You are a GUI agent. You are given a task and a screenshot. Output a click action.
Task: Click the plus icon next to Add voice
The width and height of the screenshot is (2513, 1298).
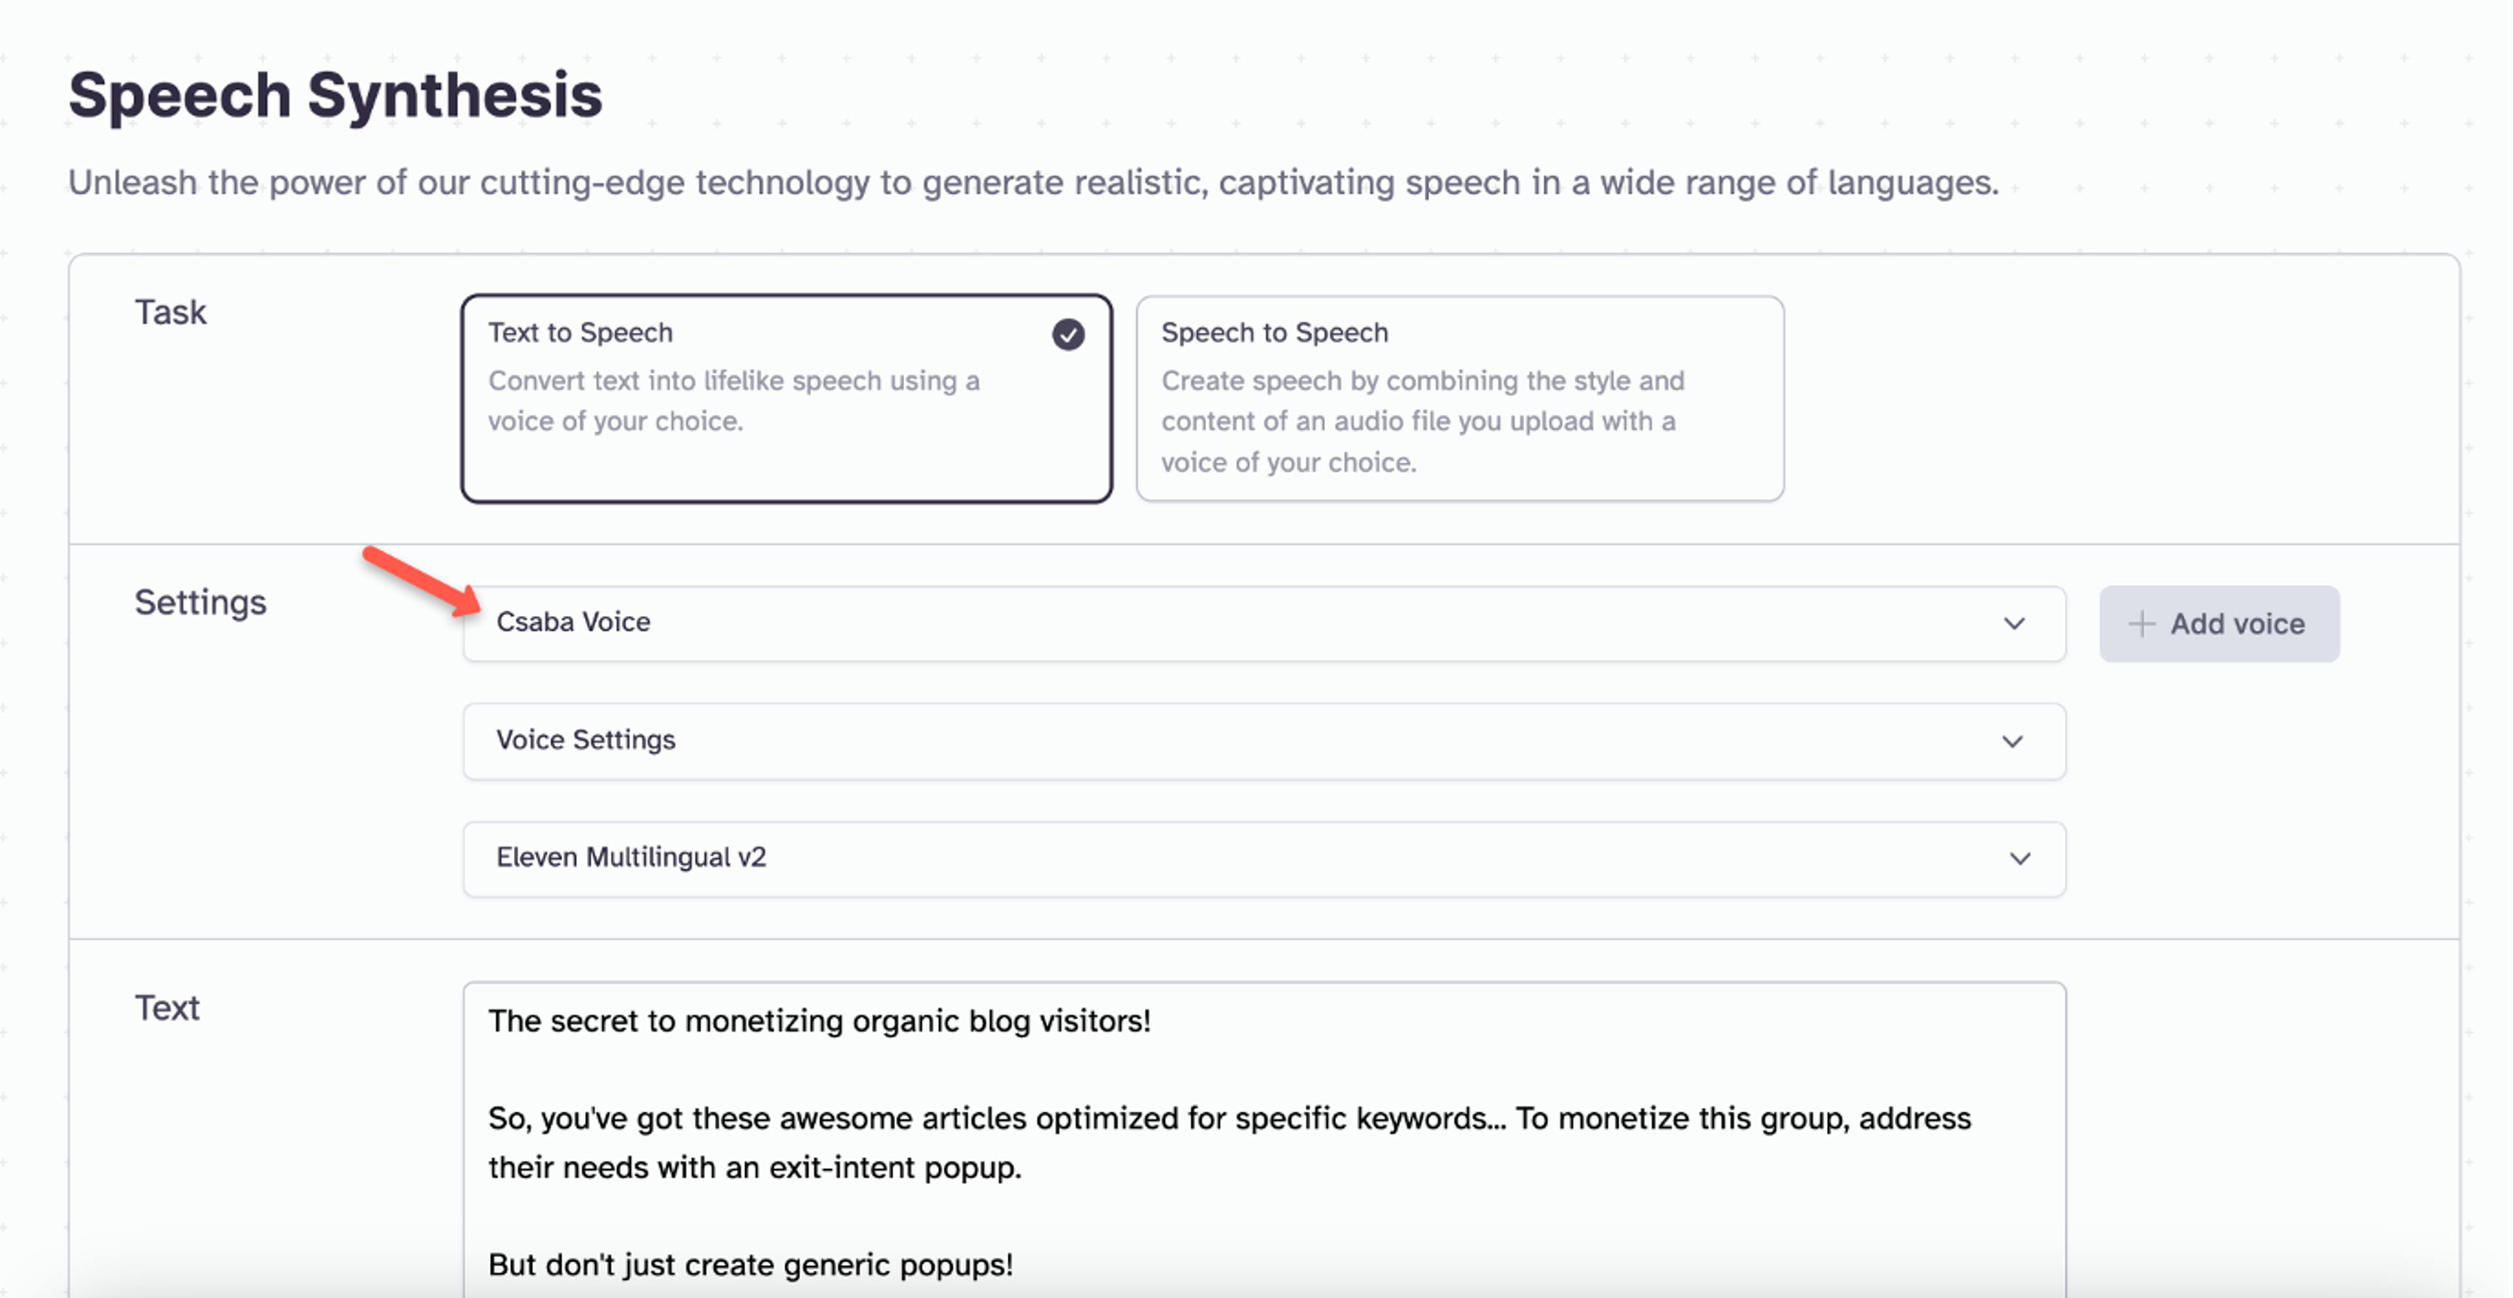tap(2143, 623)
